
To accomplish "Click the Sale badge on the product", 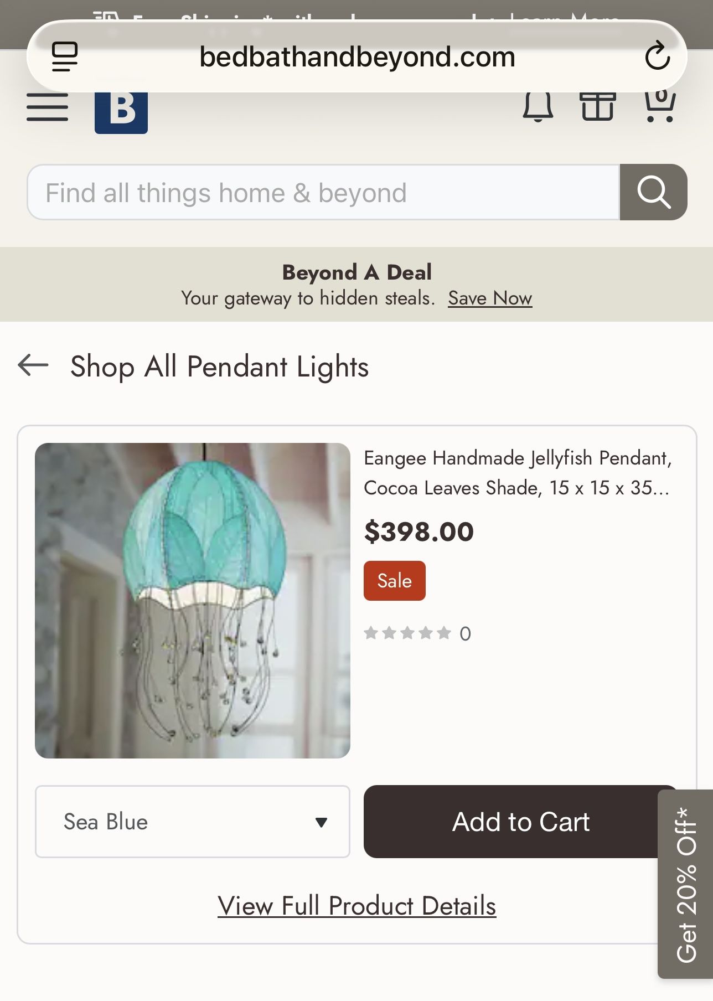I will click(394, 580).
